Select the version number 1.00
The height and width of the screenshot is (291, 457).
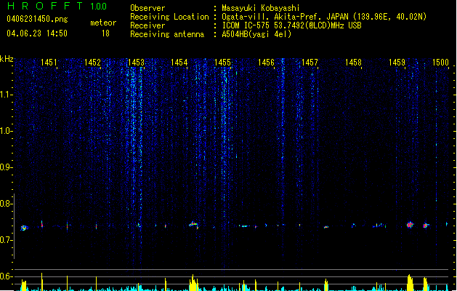[x=99, y=6]
